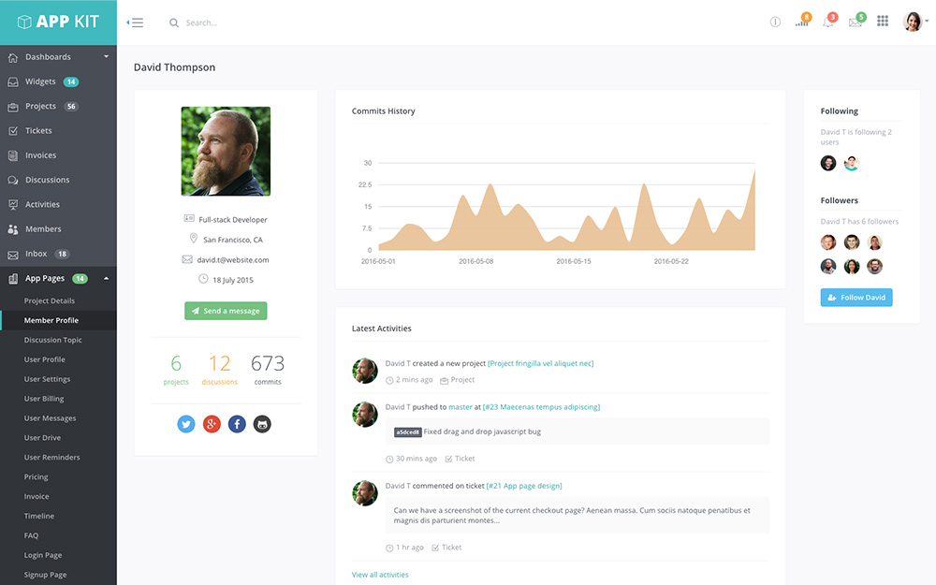
Task: Click the Facebook social icon
Action: click(x=237, y=424)
